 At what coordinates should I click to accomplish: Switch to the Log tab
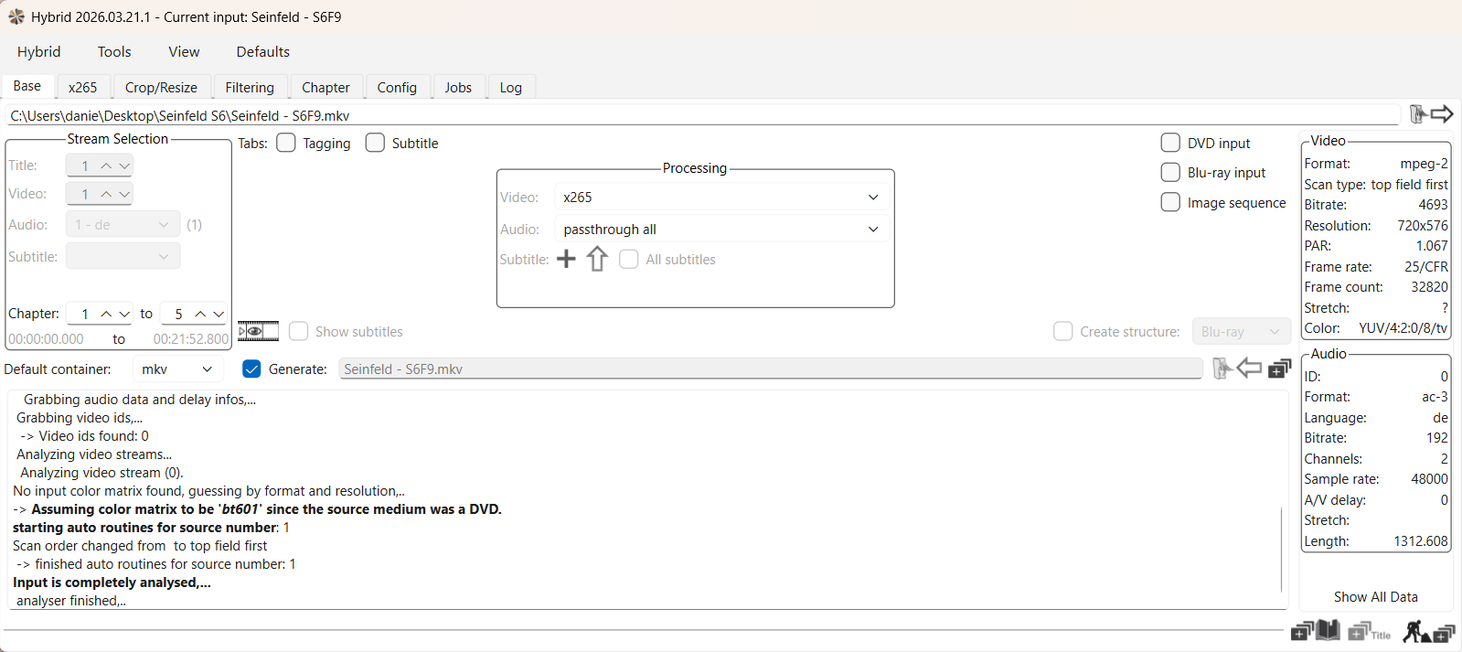(x=510, y=87)
